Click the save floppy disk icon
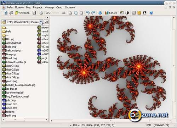Screen dimensions: 177x128 click(x=34, y=13)
